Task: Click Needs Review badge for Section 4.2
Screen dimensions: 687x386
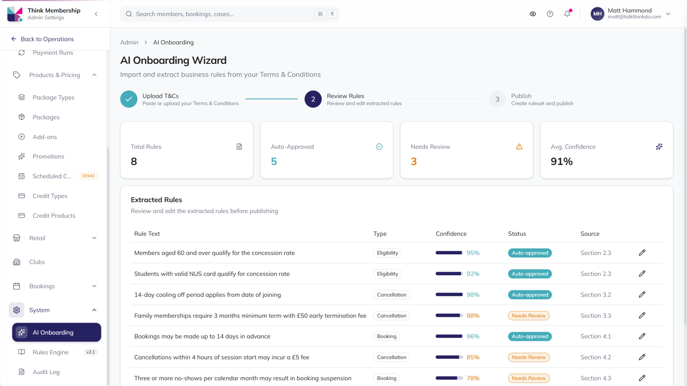Action: click(x=529, y=357)
